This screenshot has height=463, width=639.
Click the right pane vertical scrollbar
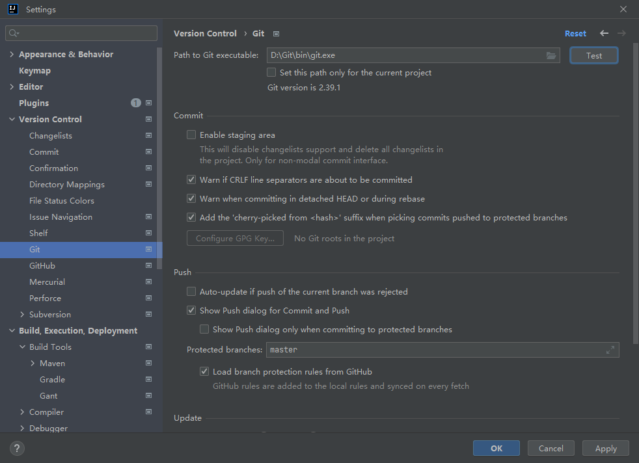pyautogui.click(x=635, y=193)
